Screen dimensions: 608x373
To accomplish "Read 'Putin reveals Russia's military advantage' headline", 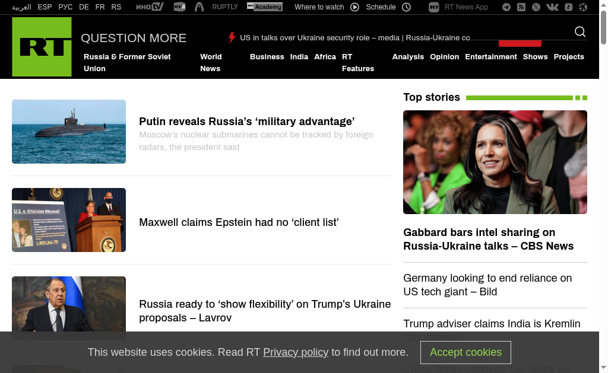I will point(247,121).
